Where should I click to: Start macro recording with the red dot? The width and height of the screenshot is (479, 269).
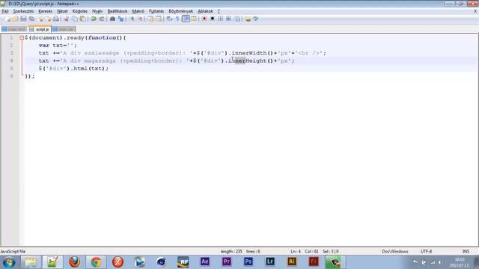(x=204, y=19)
